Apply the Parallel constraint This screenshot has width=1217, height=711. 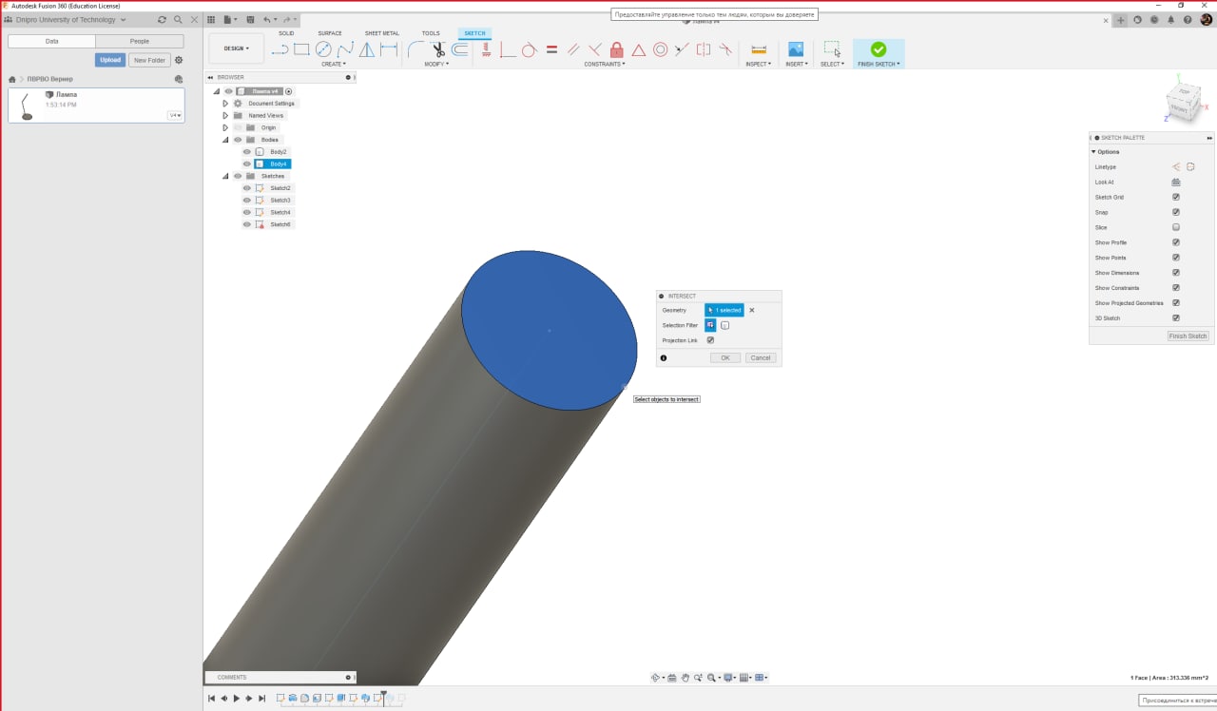[573, 49]
